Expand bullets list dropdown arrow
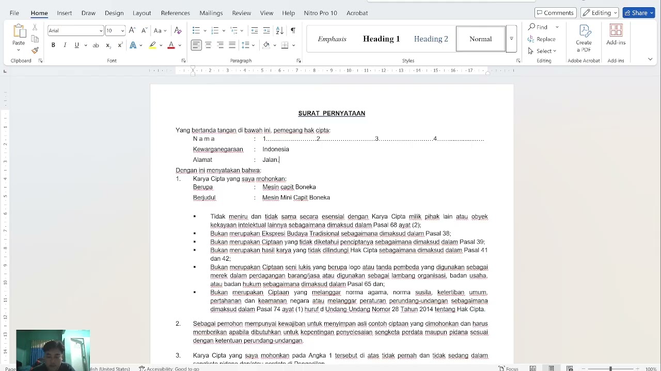The width and height of the screenshot is (661, 371). (x=205, y=31)
